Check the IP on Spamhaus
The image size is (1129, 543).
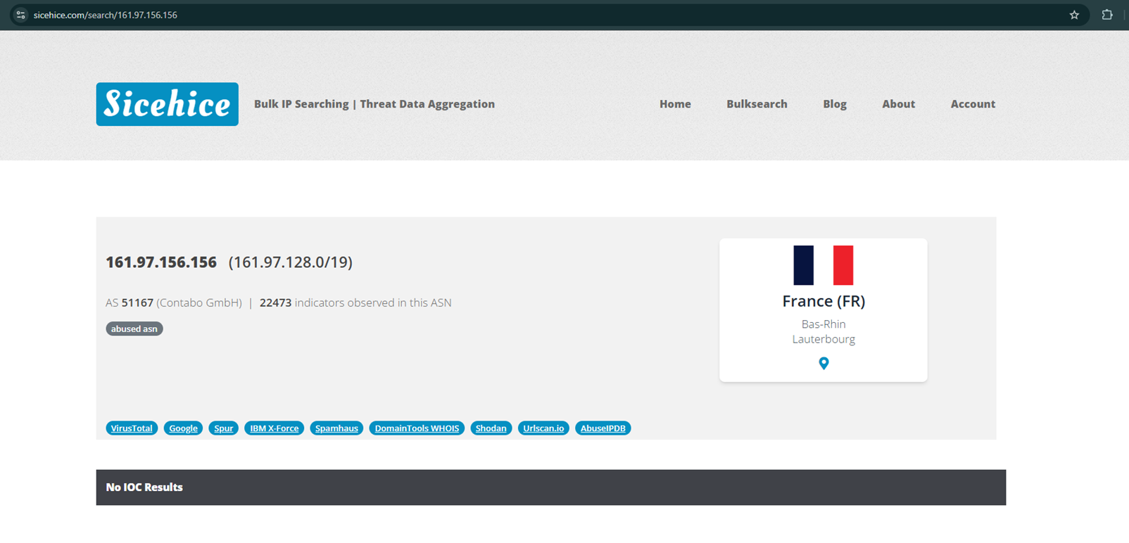[336, 428]
